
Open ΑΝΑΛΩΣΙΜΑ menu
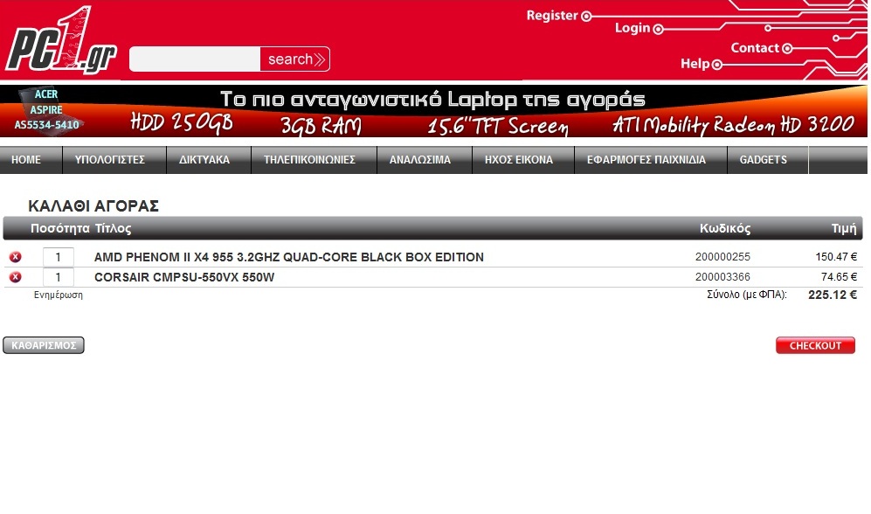pos(420,159)
